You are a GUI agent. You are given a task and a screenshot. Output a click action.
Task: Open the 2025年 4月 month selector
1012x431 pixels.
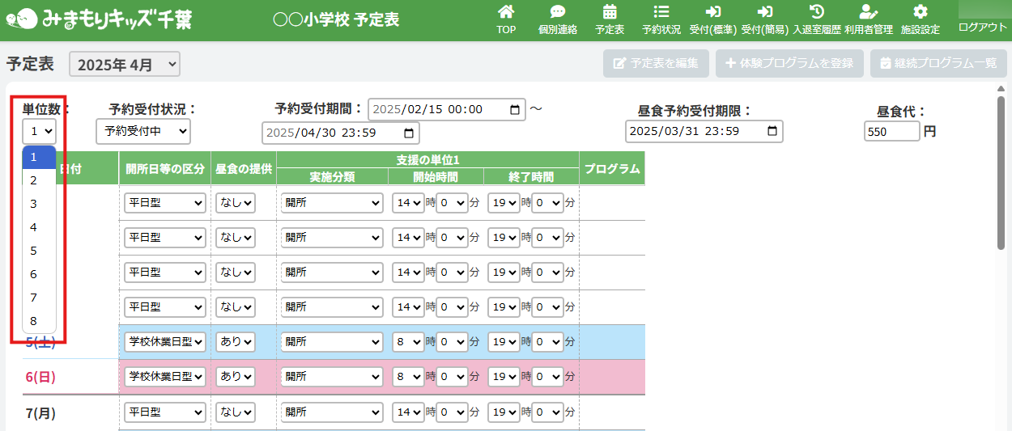click(125, 65)
